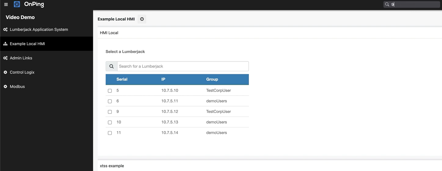This screenshot has width=442, height=171.
Task: Click the Video Demo sidebar heading
Action: (x=20, y=17)
